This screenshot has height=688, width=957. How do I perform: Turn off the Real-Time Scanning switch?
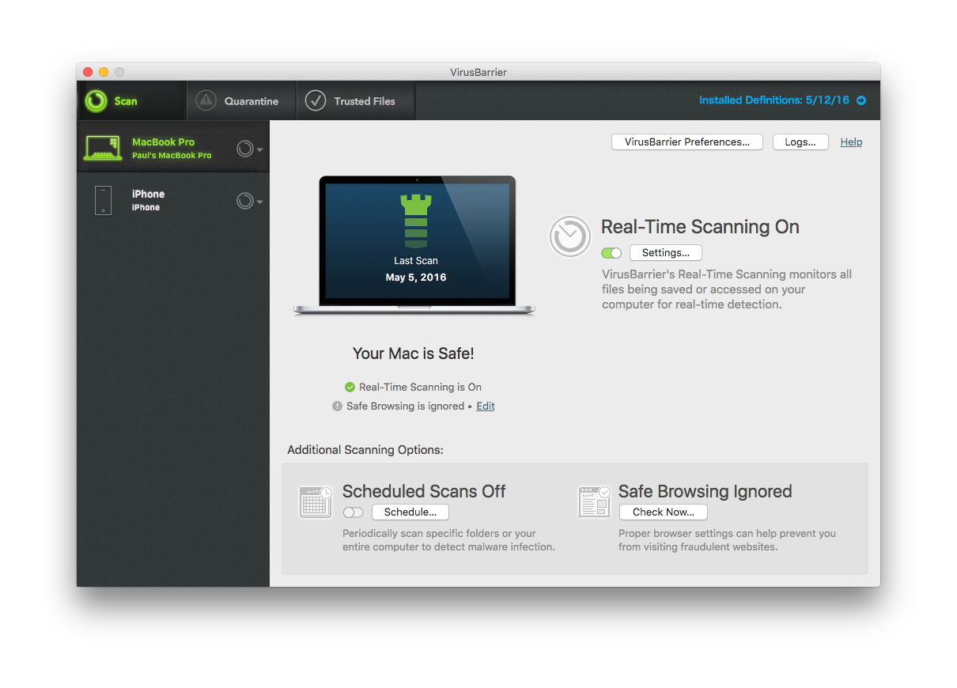point(611,253)
